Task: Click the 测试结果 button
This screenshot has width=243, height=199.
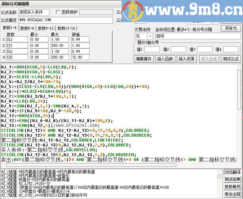Action: point(233,180)
